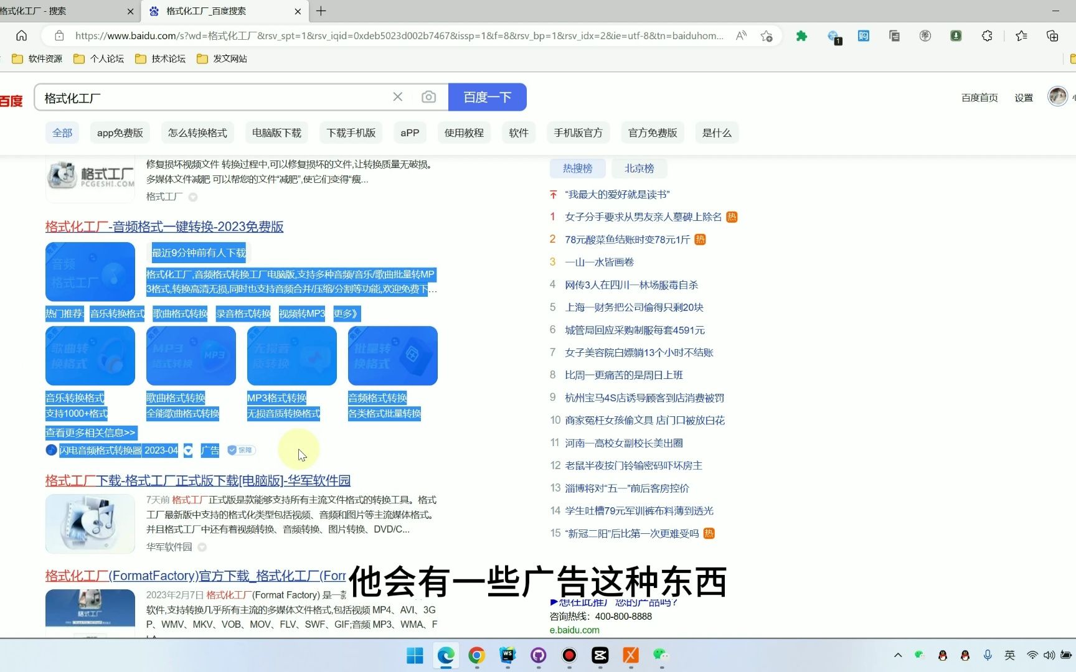Select the 下载手机版 filter
This screenshot has width=1076, height=672.
[351, 133]
